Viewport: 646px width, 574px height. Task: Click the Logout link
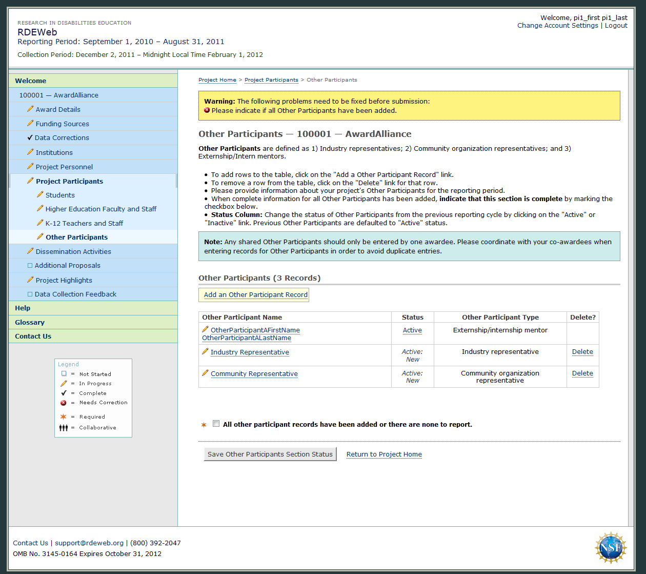point(616,25)
